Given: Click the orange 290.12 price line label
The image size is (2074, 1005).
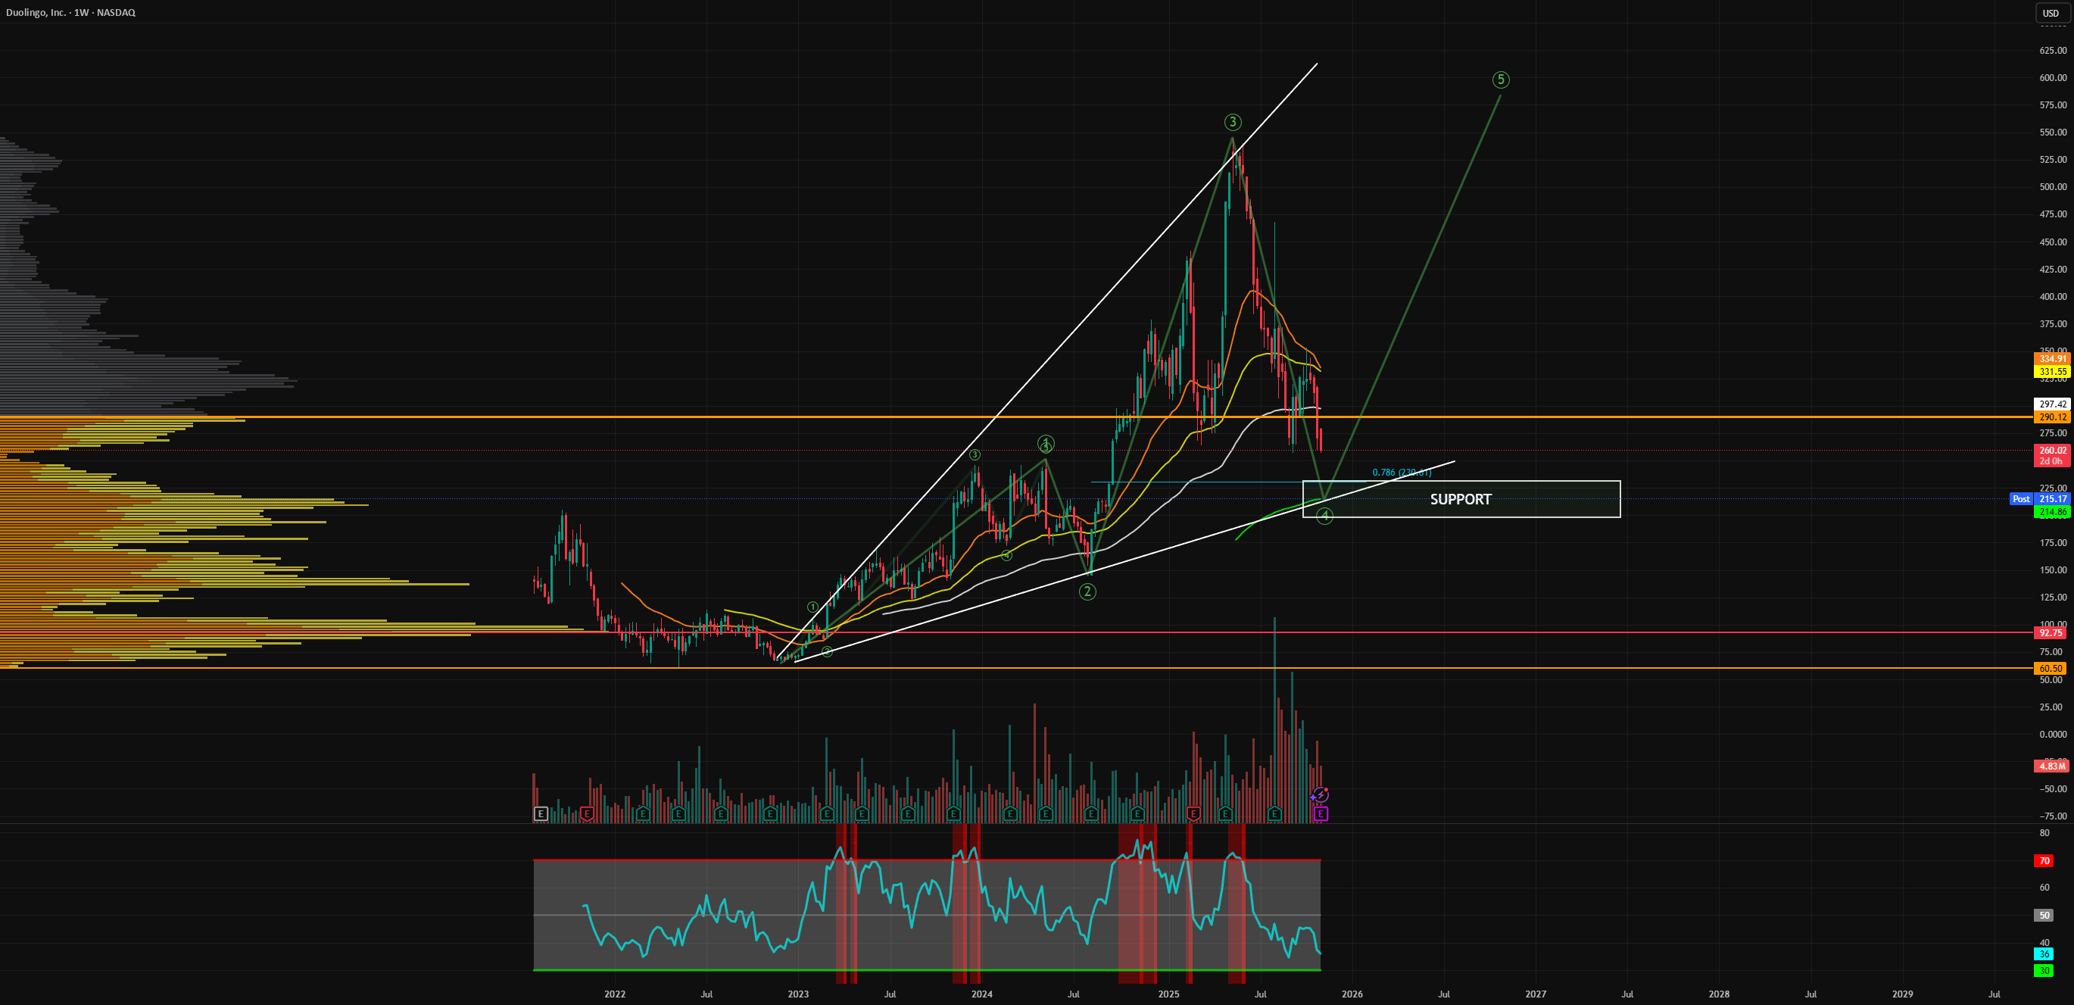Looking at the screenshot, I should click(2053, 417).
